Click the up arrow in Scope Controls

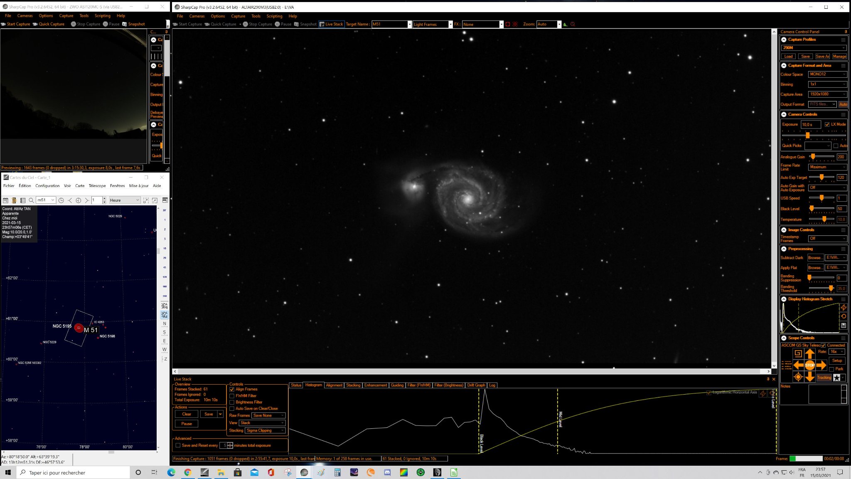pyautogui.click(x=810, y=354)
